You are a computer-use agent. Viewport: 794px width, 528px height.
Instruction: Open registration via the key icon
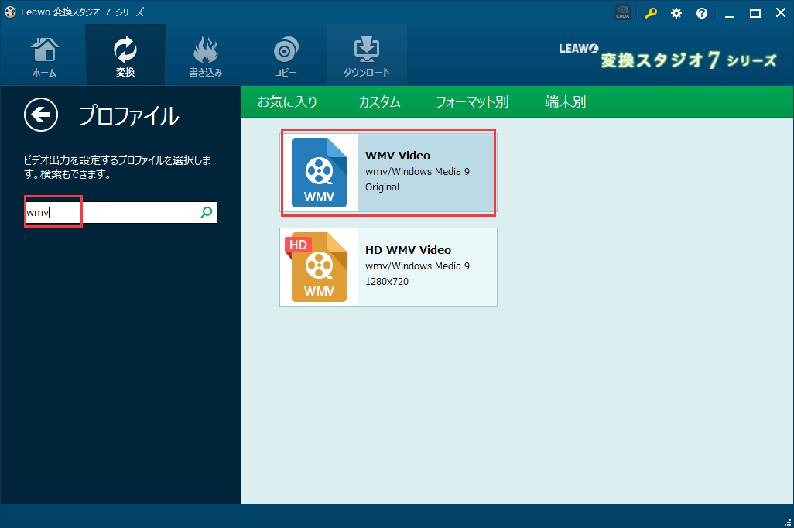(x=650, y=13)
